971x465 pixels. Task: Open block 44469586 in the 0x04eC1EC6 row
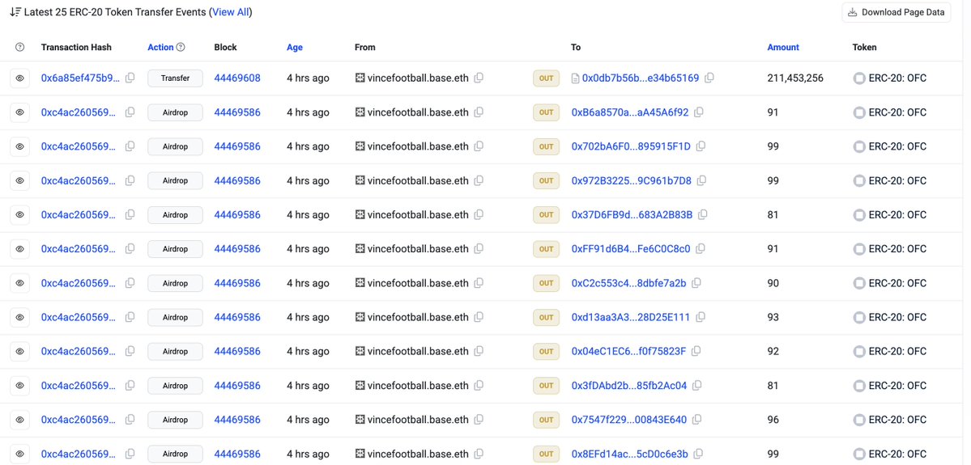237,351
